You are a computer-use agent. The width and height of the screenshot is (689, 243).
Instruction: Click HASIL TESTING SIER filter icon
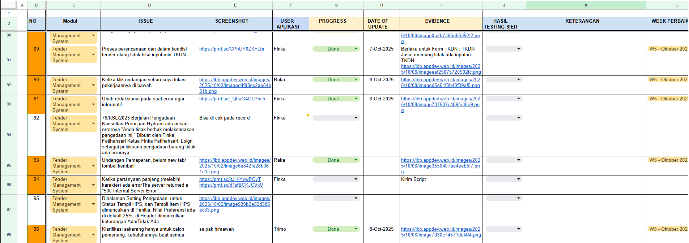coord(522,21)
